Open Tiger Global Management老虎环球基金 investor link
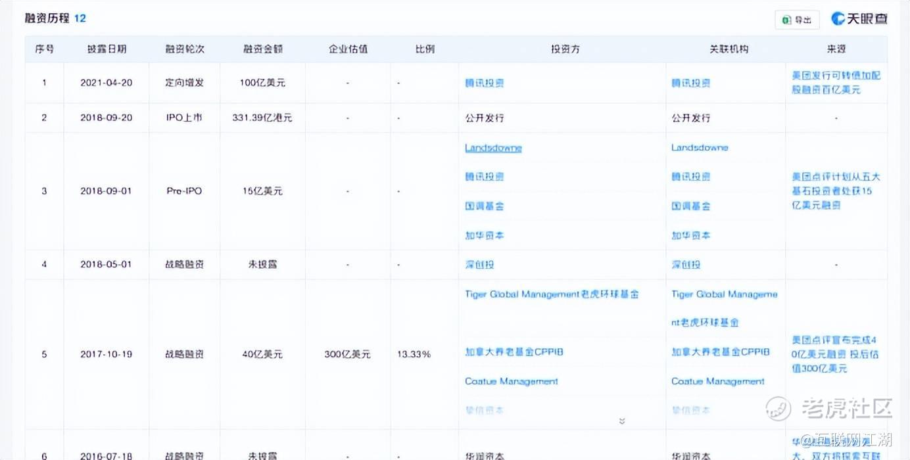The width and height of the screenshot is (910, 460). pos(552,294)
